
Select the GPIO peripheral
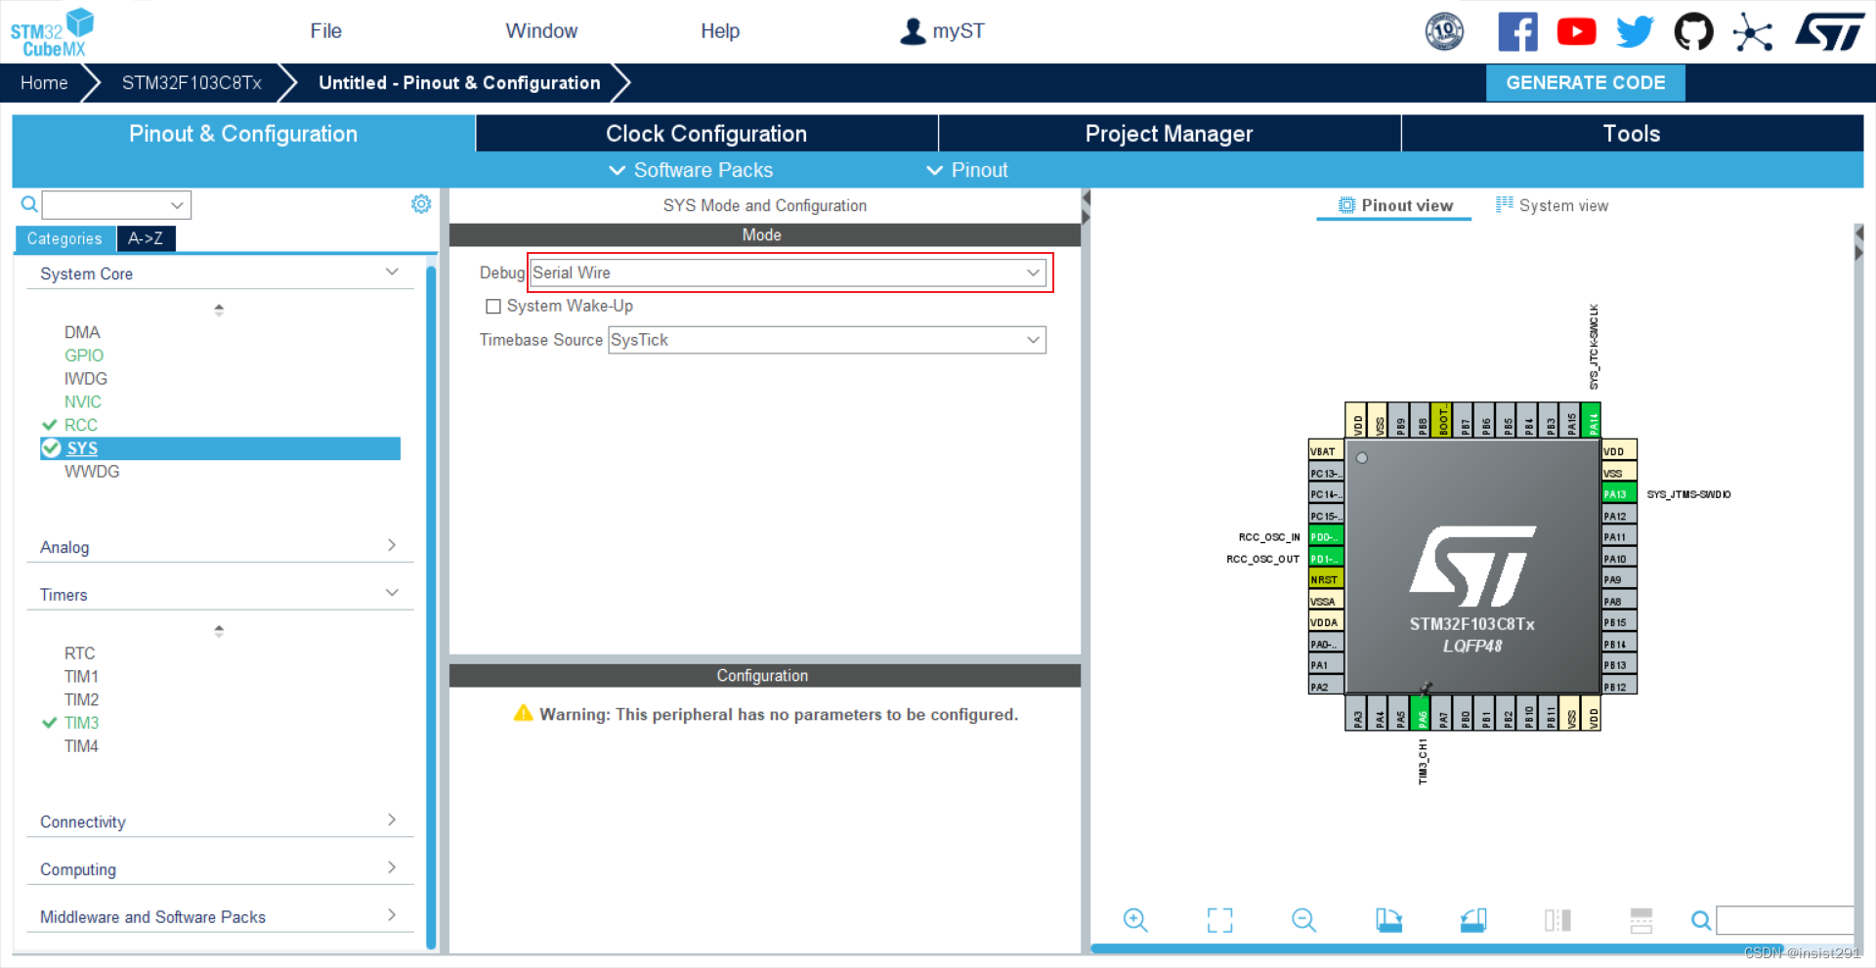pyautogui.click(x=84, y=356)
